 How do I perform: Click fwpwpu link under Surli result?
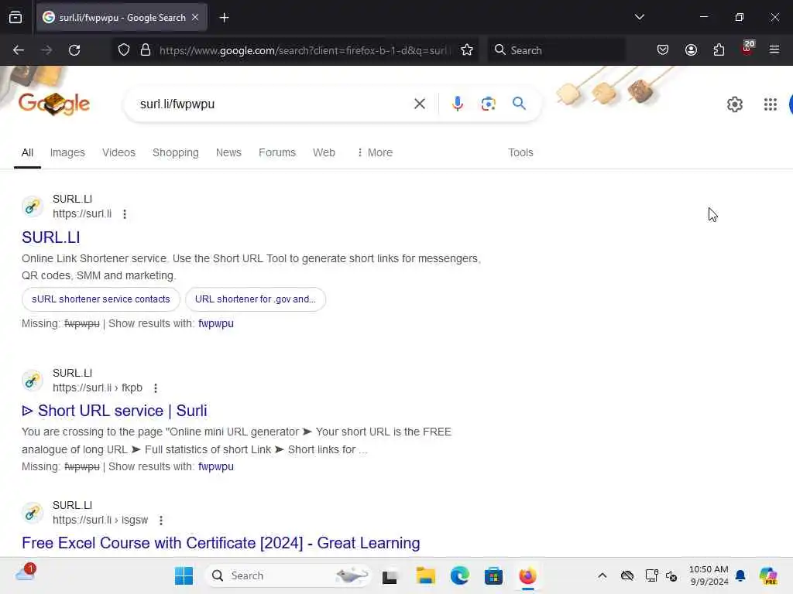coord(216,466)
